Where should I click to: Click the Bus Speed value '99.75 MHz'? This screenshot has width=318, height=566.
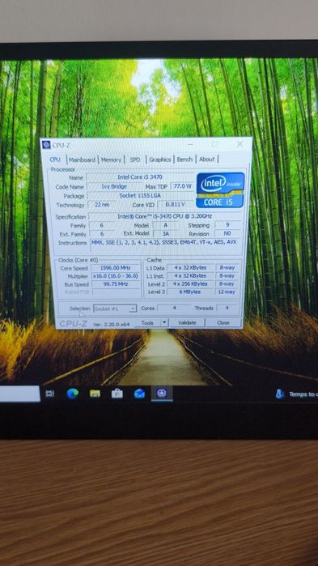click(116, 284)
